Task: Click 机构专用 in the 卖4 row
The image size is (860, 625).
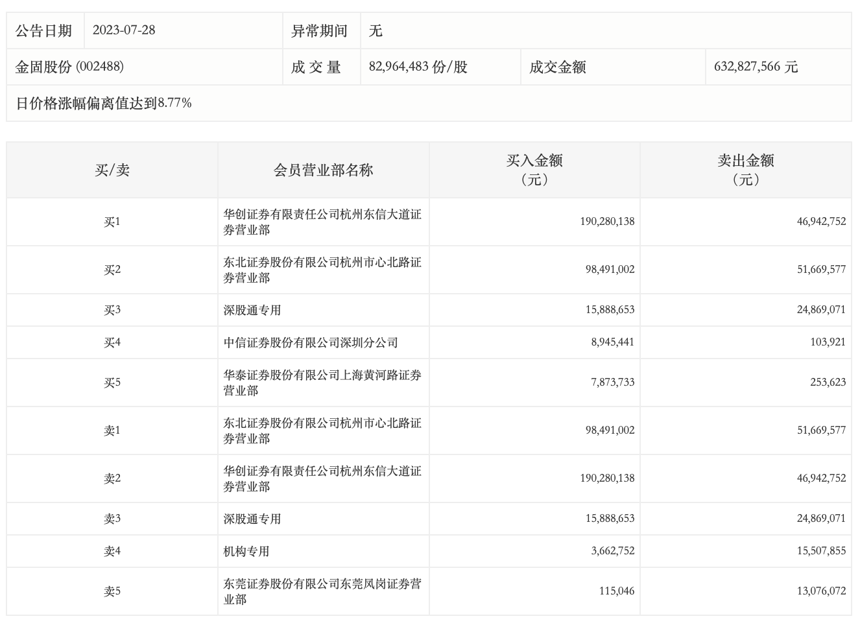Action: click(x=246, y=551)
